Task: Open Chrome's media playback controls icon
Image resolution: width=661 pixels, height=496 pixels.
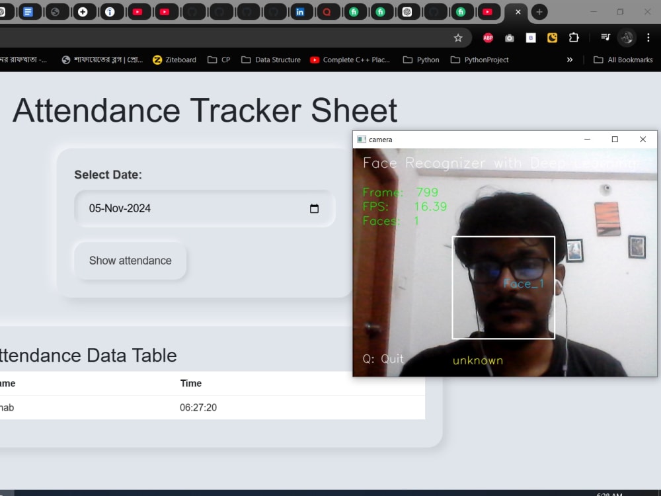Action: [x=604, y=38]
